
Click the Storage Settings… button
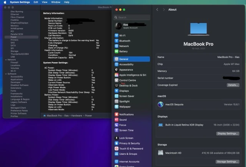228,162
